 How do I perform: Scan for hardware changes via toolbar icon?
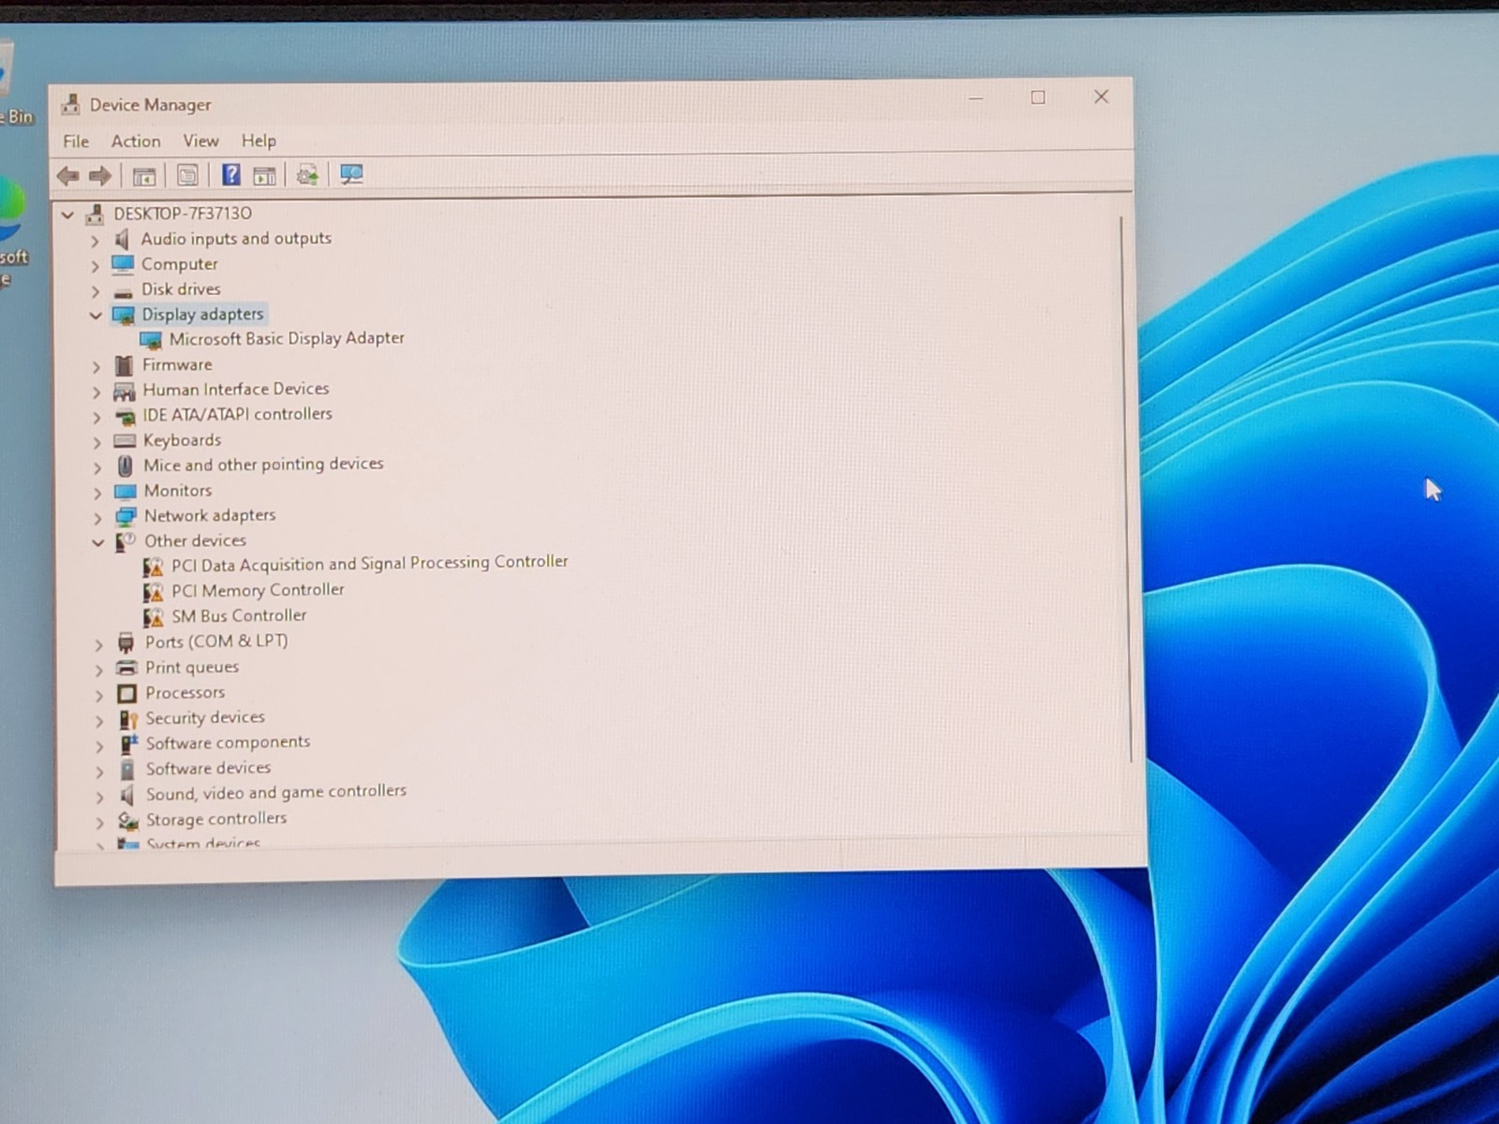351,175
